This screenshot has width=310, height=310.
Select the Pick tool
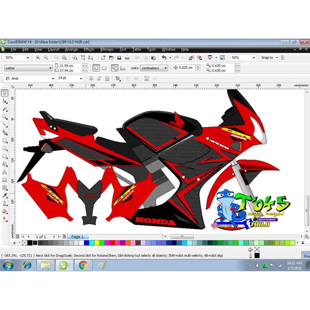pos(4,93)
